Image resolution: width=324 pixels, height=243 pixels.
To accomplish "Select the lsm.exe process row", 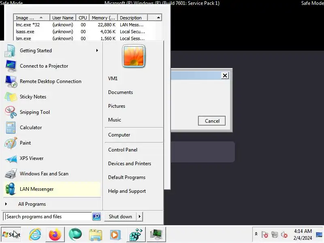I will [x=85, y=38].
